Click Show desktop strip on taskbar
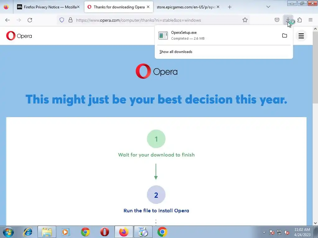 point(316,232)
